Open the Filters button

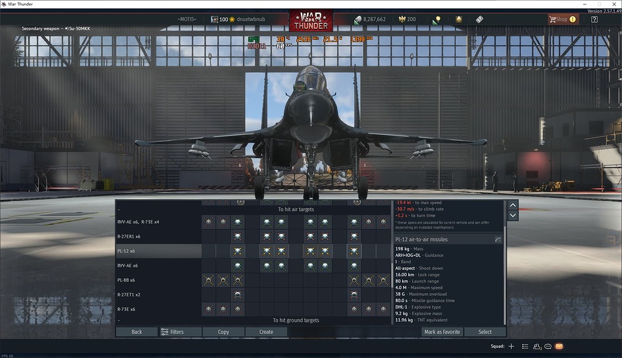[180, 332]
